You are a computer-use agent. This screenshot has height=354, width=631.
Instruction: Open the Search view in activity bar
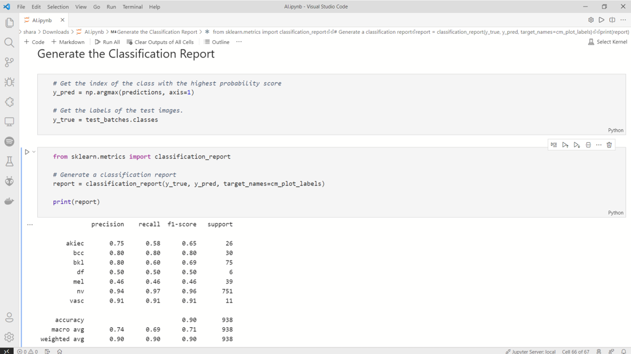tap(9, 42)
